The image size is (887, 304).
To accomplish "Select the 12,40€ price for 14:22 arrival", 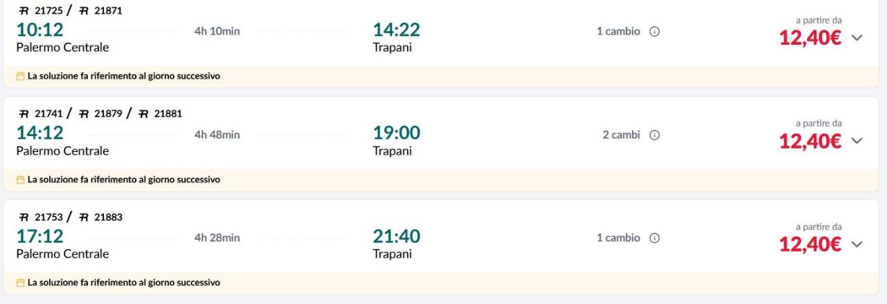I will (810, 37).
